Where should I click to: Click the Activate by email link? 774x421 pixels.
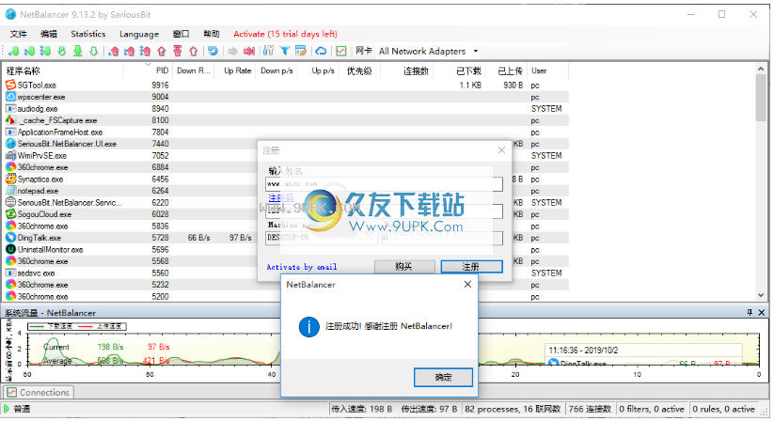tap(302, 267)
